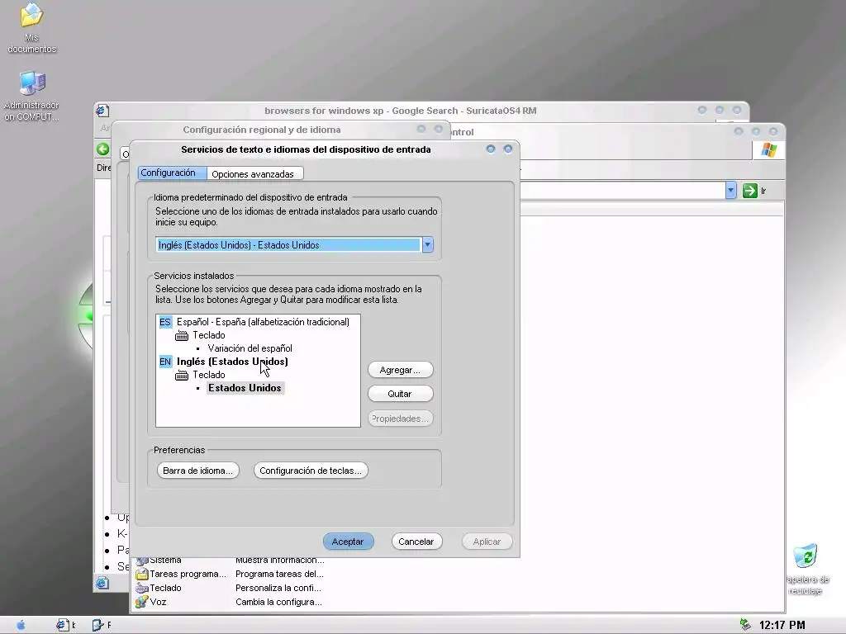Open Configuración de teclas... settings
The width and height of the screenshot is (846, 634).
coord(311,470)
